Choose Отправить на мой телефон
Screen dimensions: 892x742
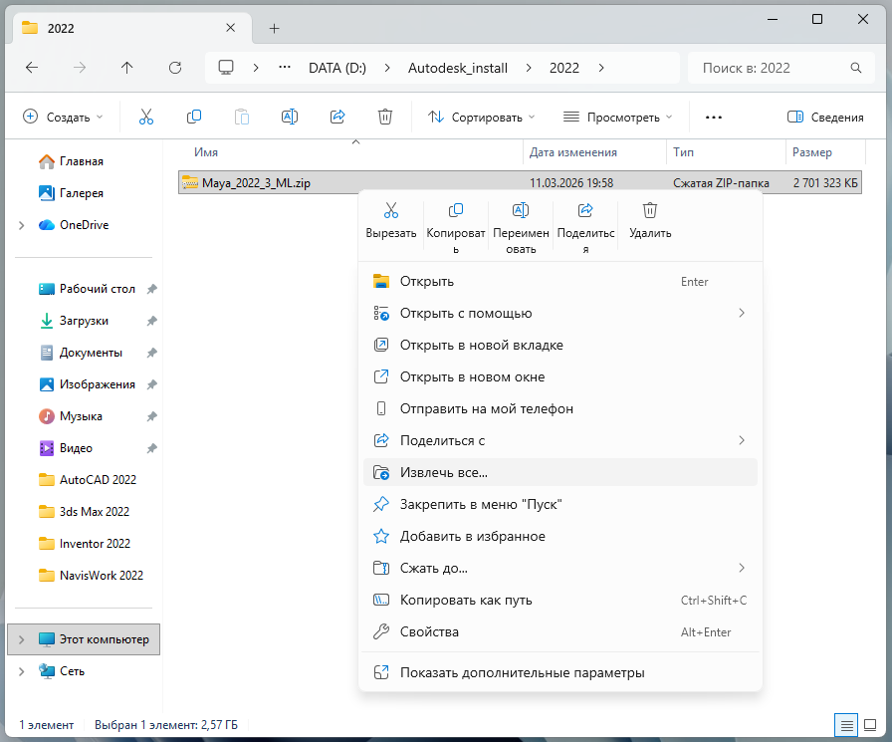tap(559, 409)
